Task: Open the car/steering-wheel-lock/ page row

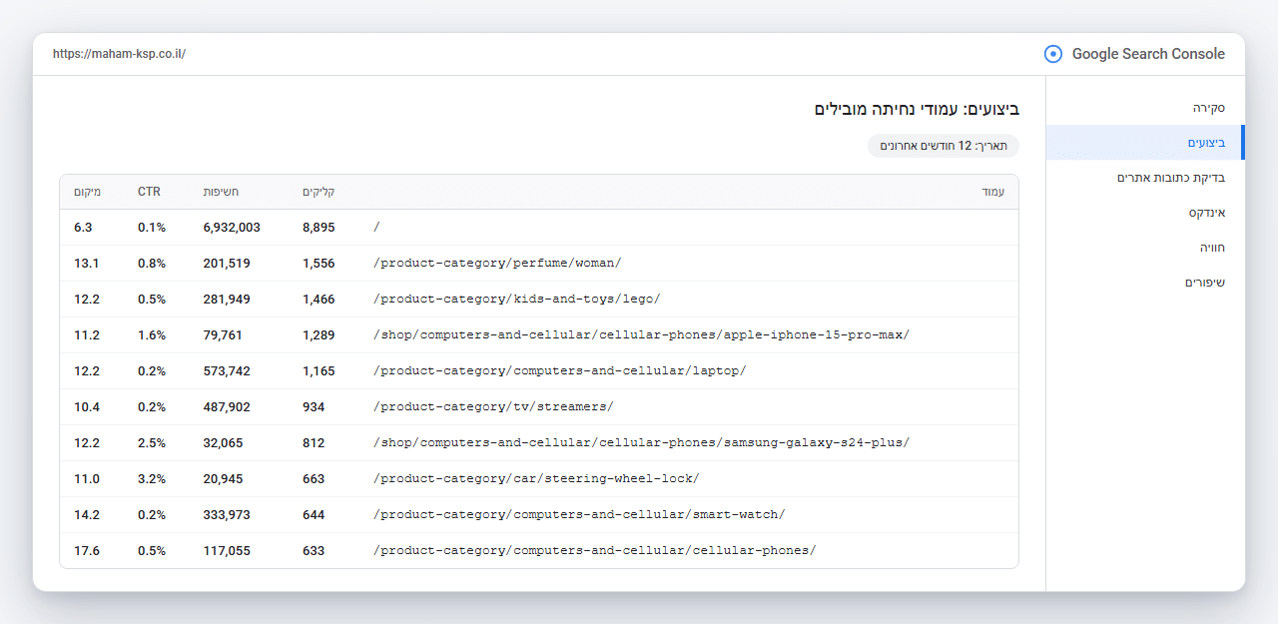Action: [x=539, y=479]
